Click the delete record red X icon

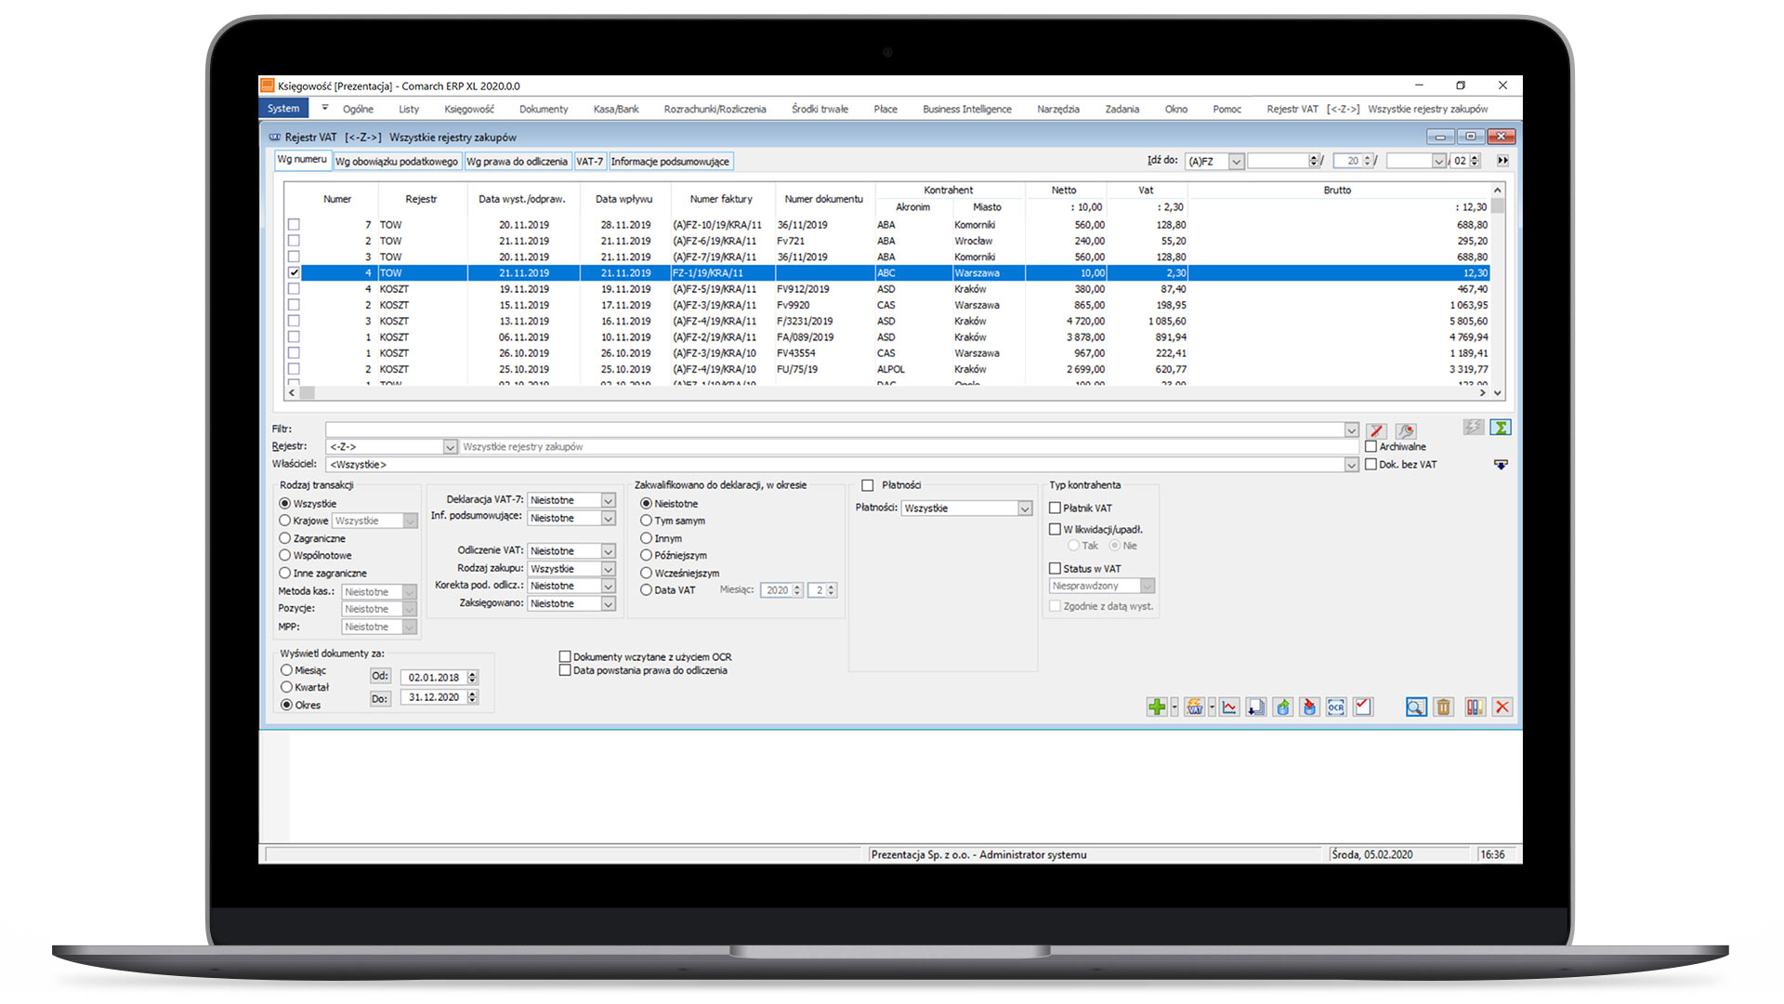pos(1501,707)
